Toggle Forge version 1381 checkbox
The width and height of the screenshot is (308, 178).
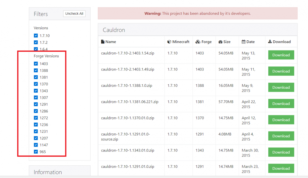36,77
